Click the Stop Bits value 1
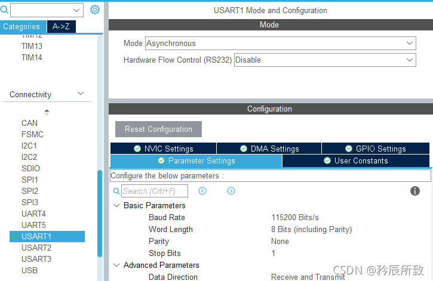The height and width of the screenshot is (281, 433). (x=273, y=253)
